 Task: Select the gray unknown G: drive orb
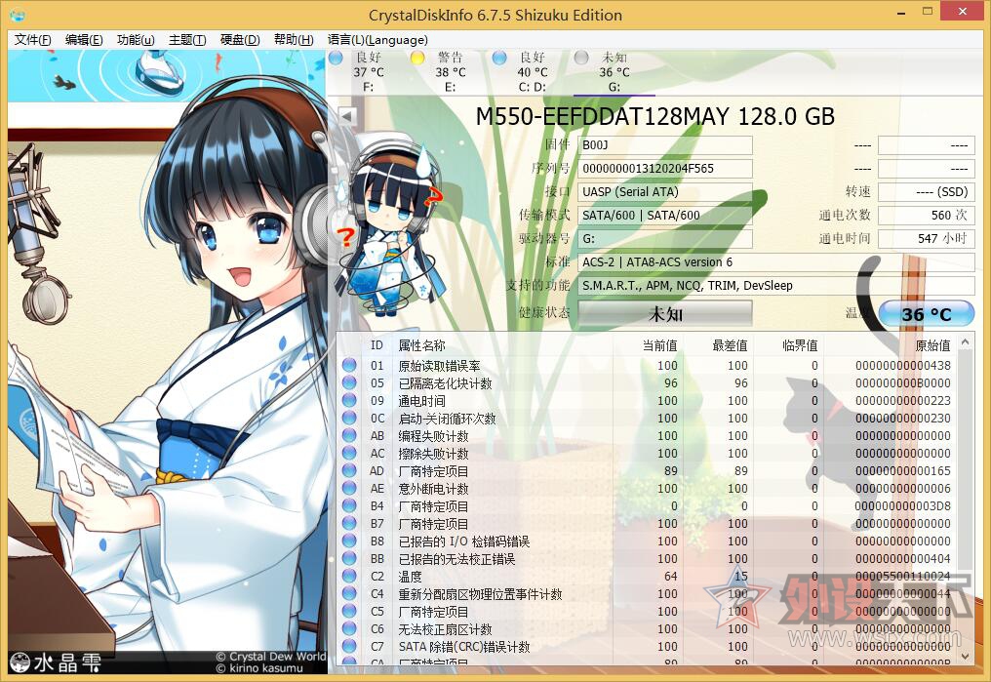(581, 59)
